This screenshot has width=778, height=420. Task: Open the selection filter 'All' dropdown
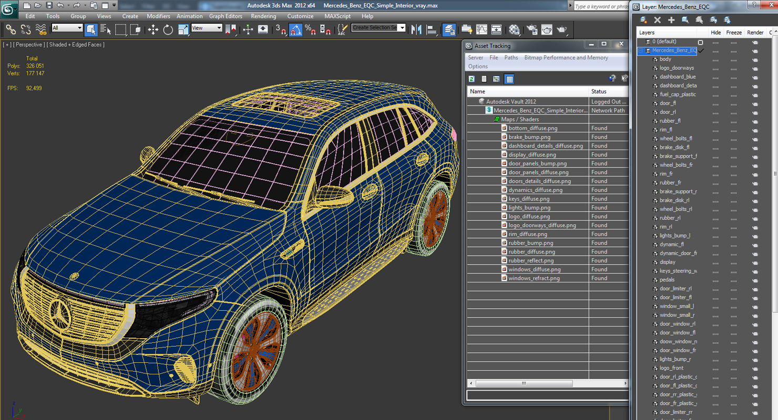[x=67, y=28]
